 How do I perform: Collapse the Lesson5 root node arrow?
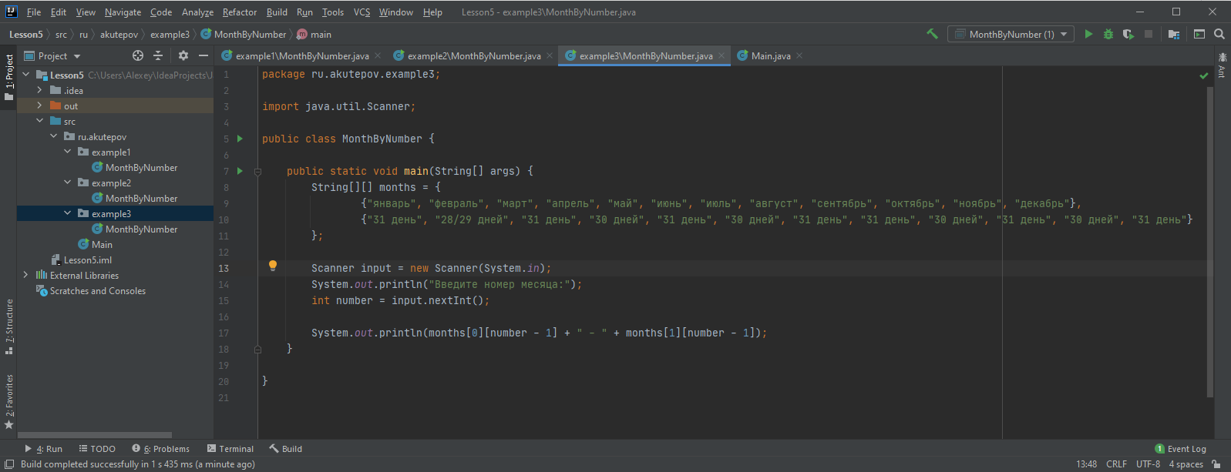pyautogui.click(x=26, y=75)
